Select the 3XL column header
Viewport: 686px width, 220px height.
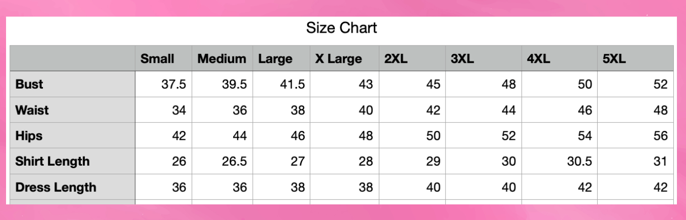463,59
